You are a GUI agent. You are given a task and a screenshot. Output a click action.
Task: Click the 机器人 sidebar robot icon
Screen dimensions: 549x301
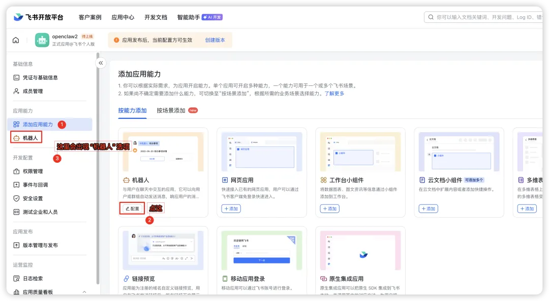[x=16, y=138]
